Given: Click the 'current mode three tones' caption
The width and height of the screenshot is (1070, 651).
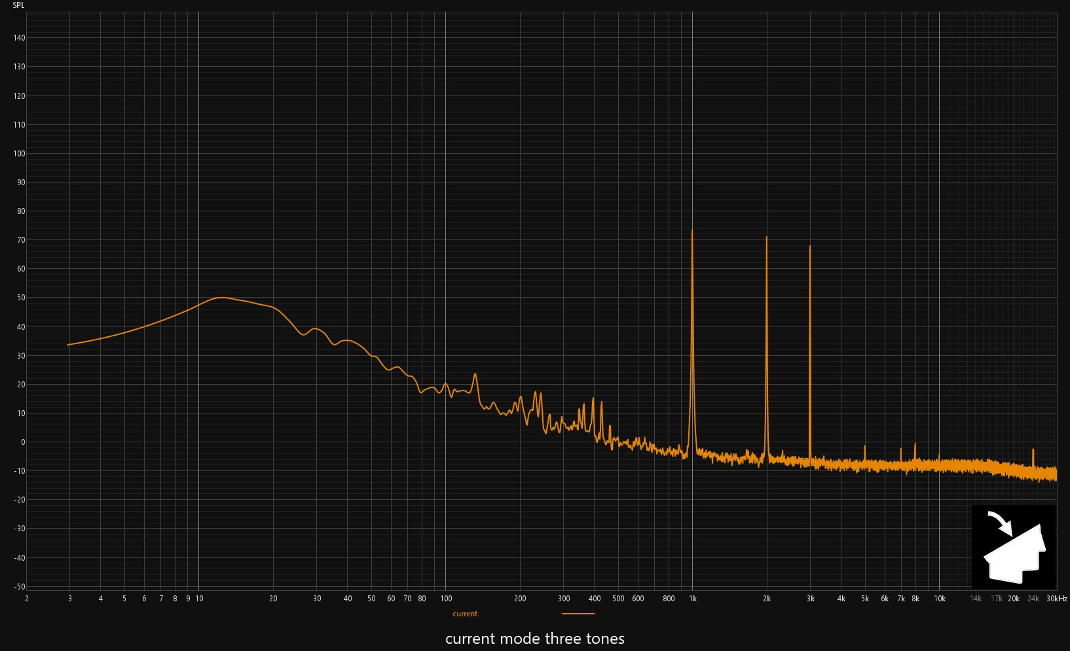Looking at the screenshot, I should 535,639.
